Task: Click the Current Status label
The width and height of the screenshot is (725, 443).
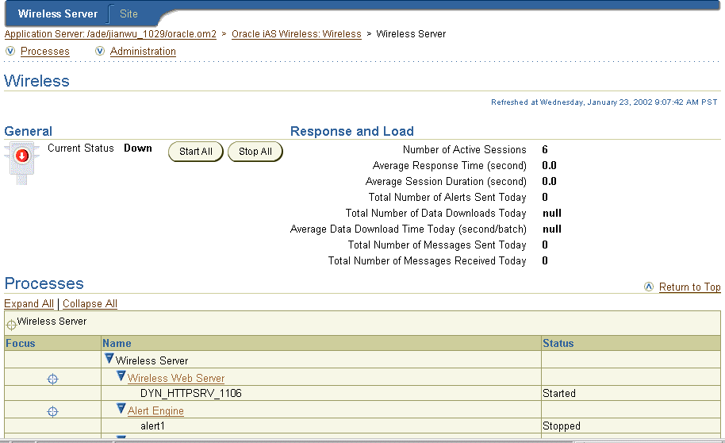Action: click(x=81, y=148)
